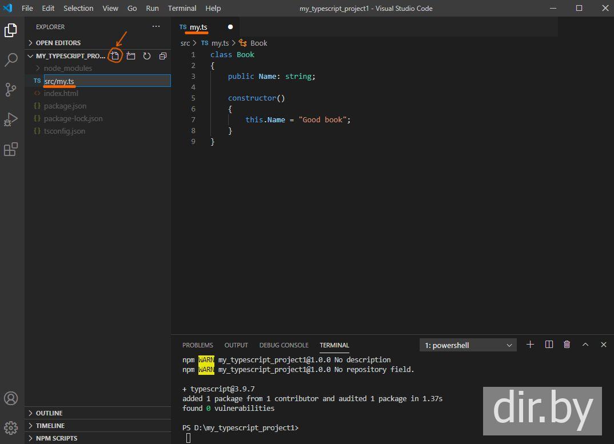The height and width of the screenshot is (444, 614).
Task: Switch to the PROBLEMS tab
Action: point(197,345)
